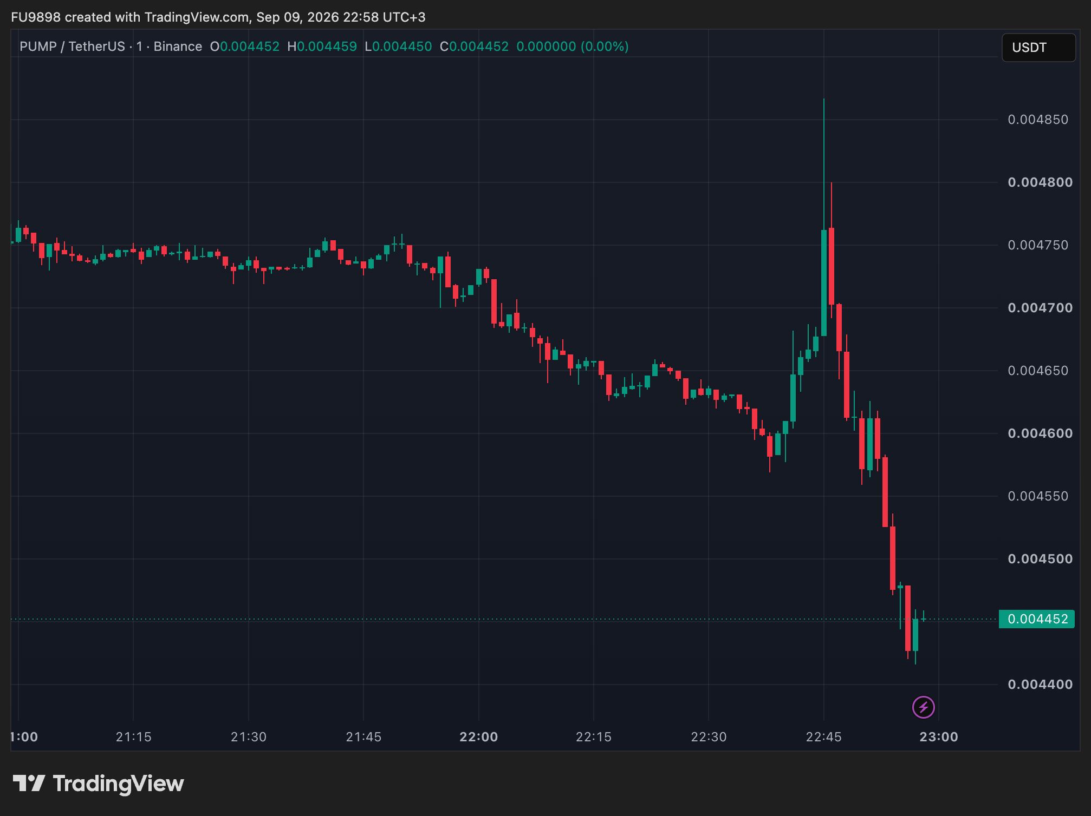Click the Binance exchange label in the legend
Image resolution: width=1091 pixels, height=816 pixels.
(x=178, y=47)
